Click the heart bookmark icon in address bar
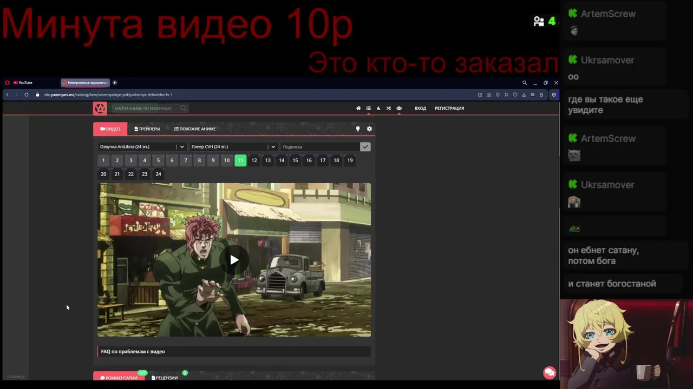 pos(515,95)
